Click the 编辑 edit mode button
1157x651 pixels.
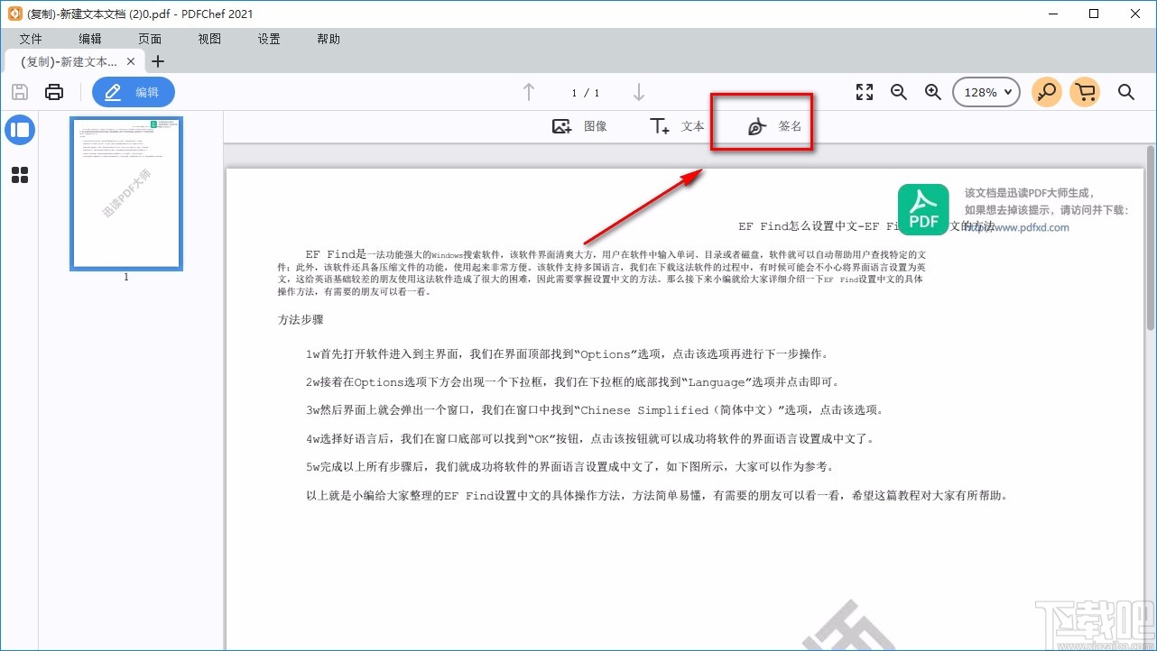(133, 91)
